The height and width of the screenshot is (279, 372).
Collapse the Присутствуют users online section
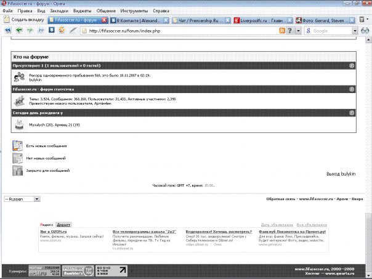[352, 65]
